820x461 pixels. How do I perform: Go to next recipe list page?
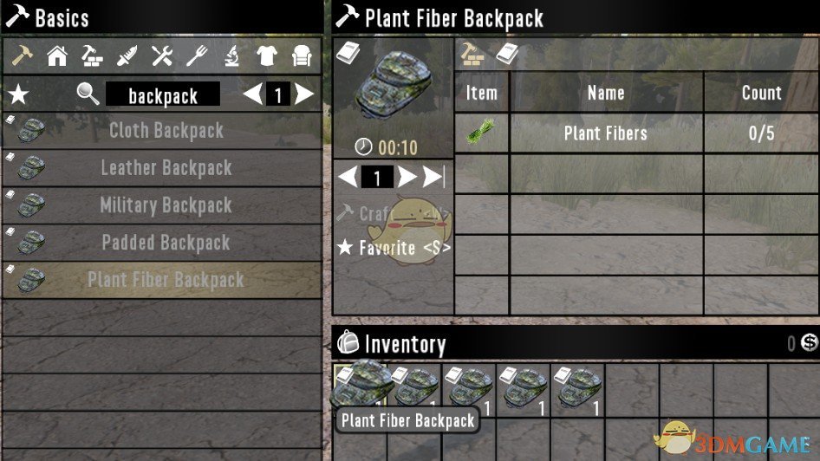(304, 94)
